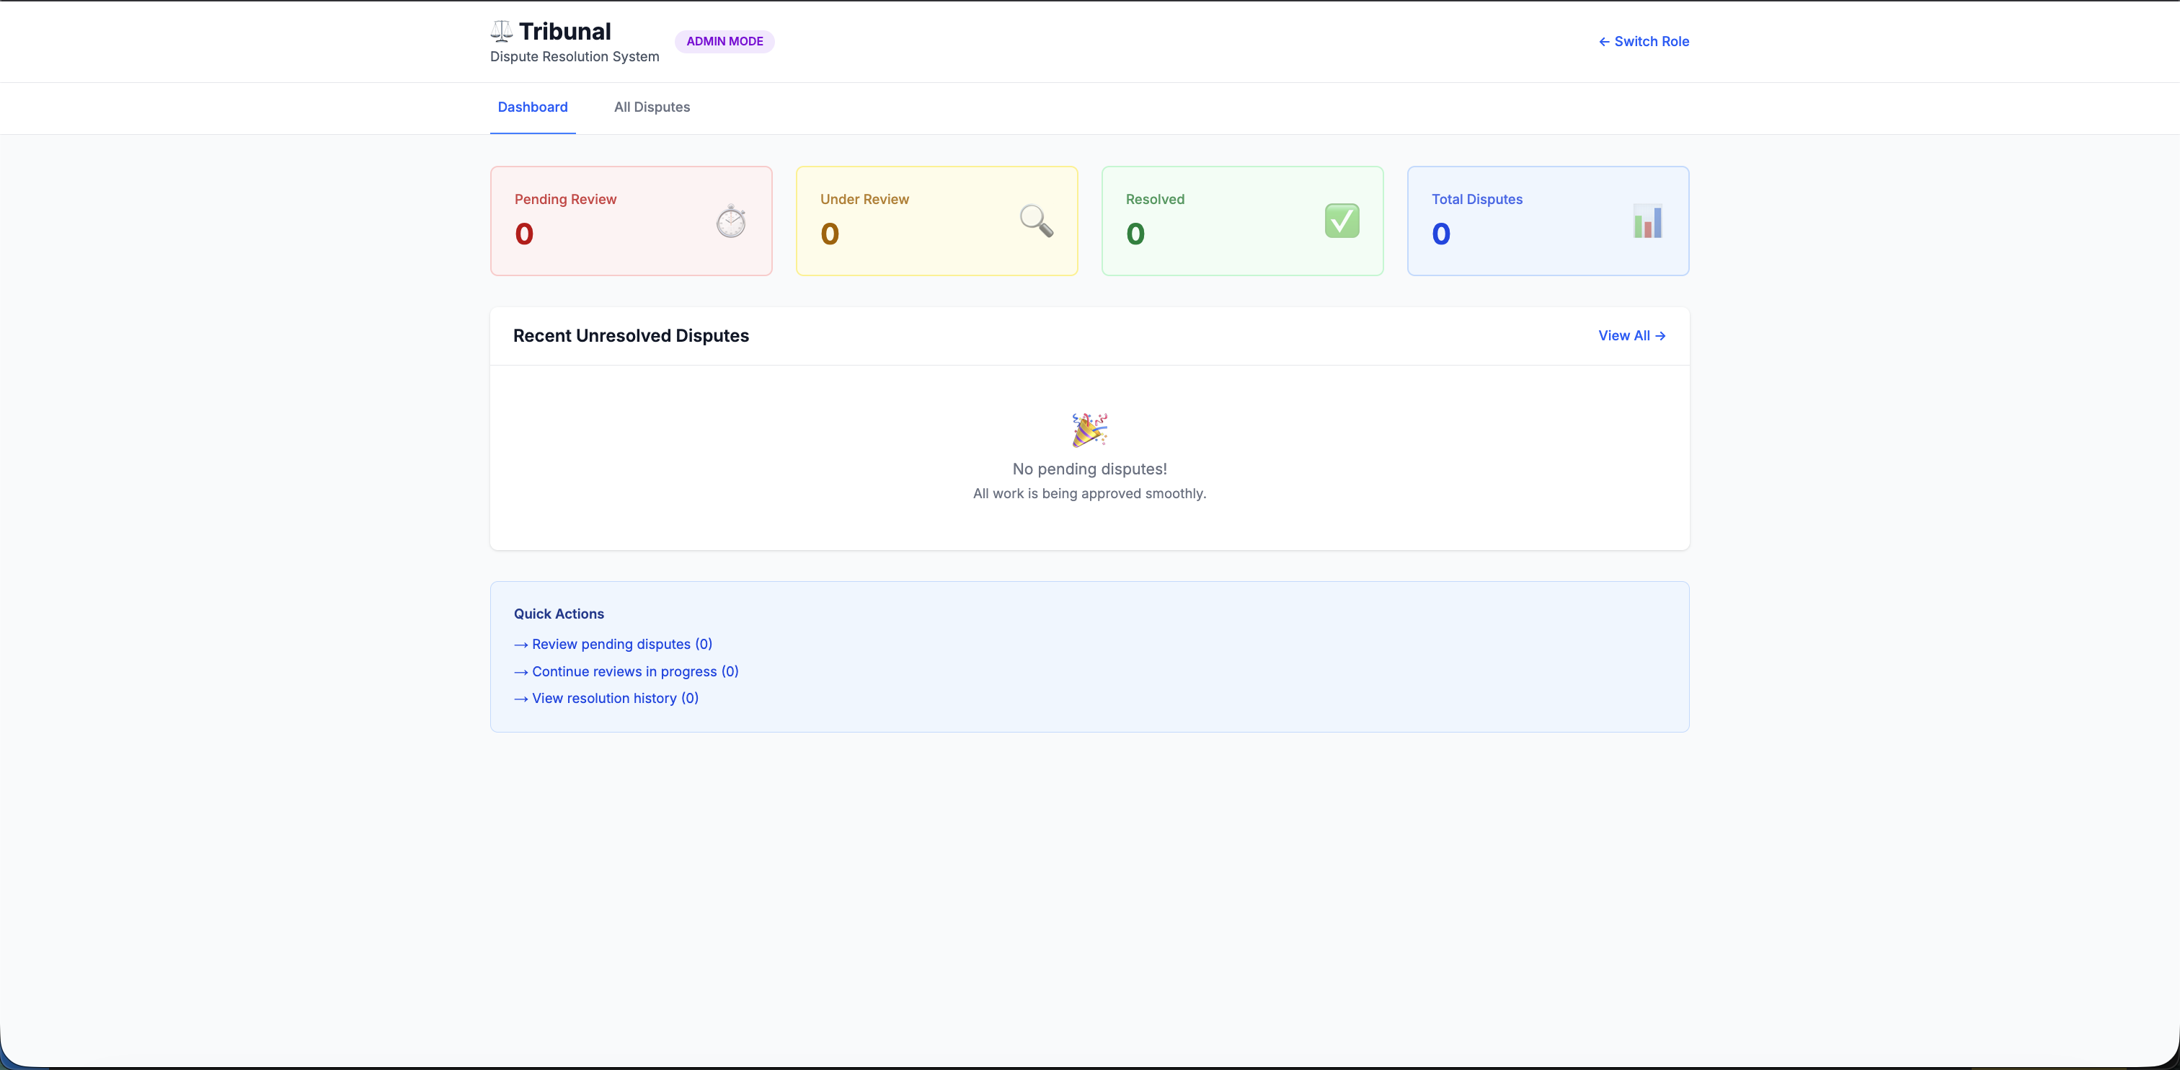Click the green checkmark icon in Resolved
This screenshot has width=2180, height=1070.
tap(1342, 221)
